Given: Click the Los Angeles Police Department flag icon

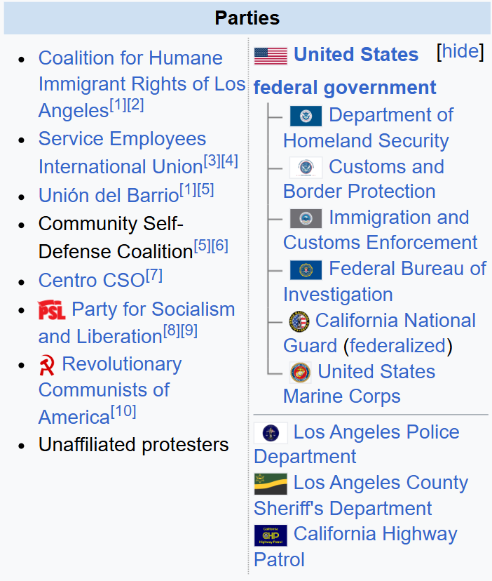Looking at the screenshot, I should (x=271, y=433).
